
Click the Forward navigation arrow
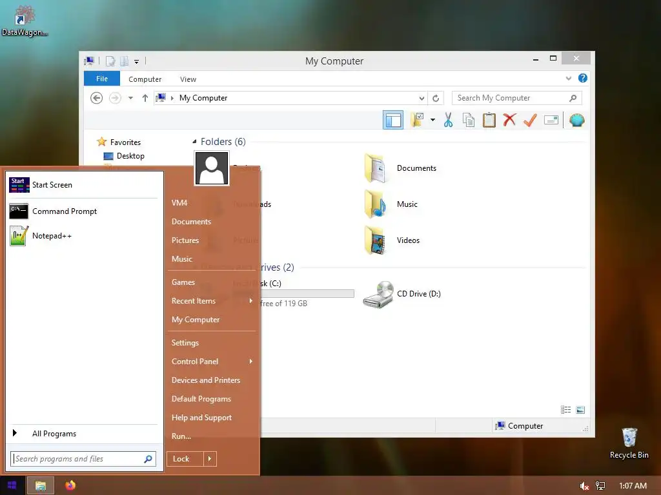tap(115, 98)
